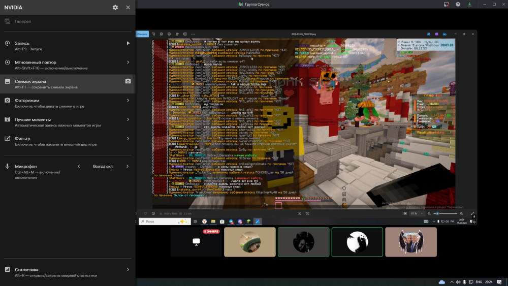The image size is (508, 286).
Task: Open the notifications icon in taskbar
Action: 499,282
